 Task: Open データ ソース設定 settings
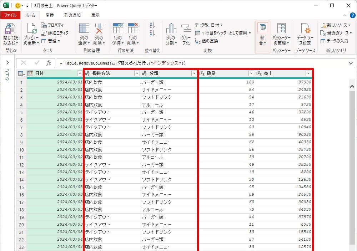pos(305,29)
